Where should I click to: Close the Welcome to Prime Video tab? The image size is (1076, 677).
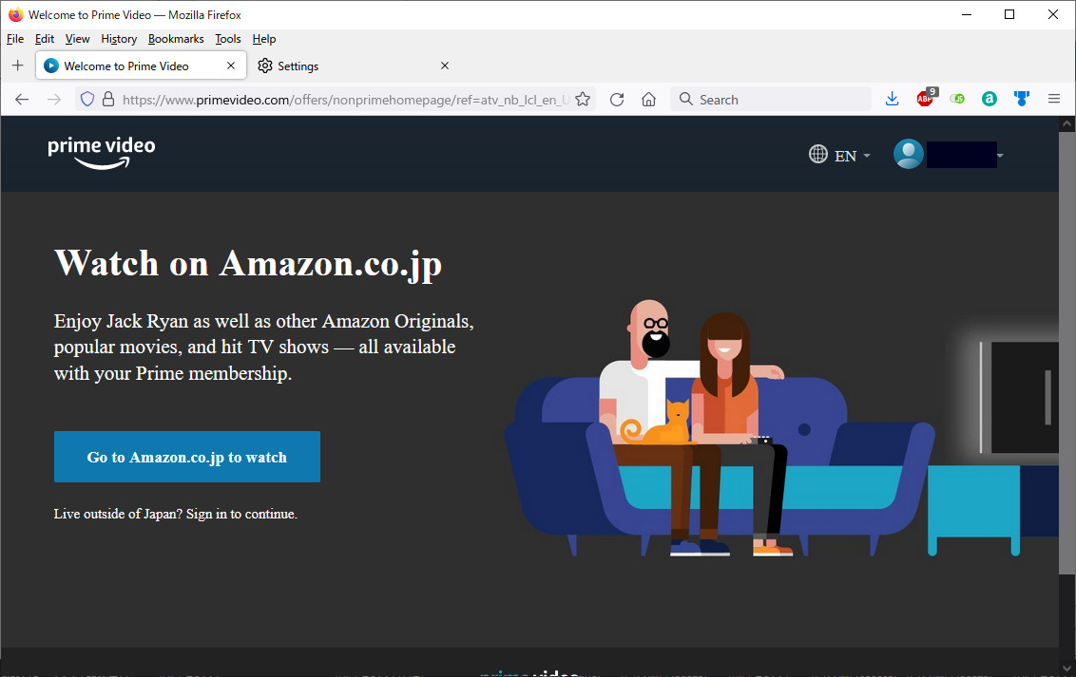[x=231, y=66]
